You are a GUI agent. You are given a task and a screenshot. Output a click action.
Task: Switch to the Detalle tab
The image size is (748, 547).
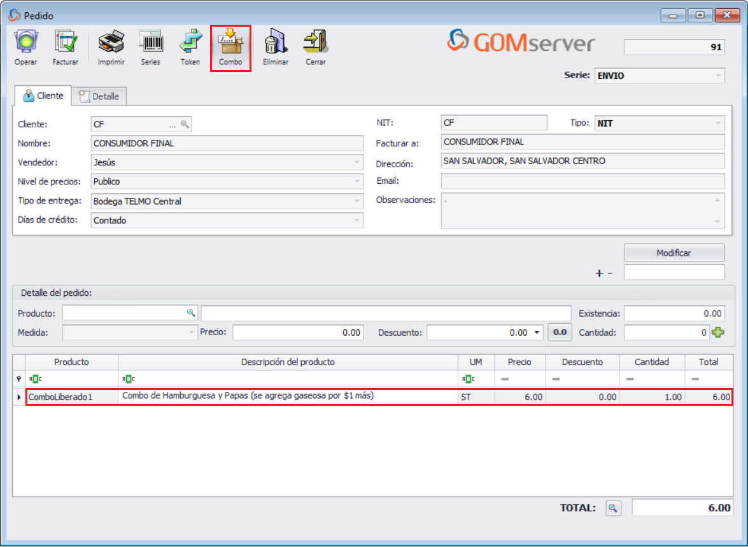(99, 96)
